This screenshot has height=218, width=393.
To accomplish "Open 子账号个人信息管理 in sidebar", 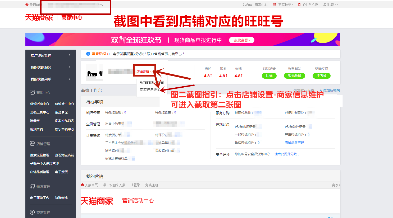I will [44, 164].
